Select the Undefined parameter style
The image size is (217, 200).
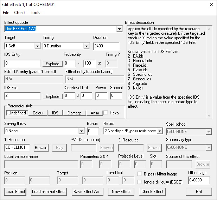tap(17, 113)
